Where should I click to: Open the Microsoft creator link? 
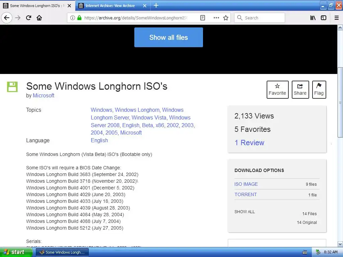click(44, 95)
